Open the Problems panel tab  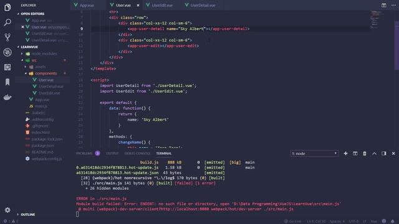(x=88, y=154)
